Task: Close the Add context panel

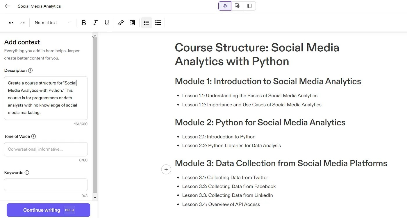Action: (93, 37)
